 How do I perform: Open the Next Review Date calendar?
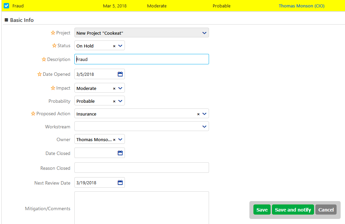click(120, 183)
